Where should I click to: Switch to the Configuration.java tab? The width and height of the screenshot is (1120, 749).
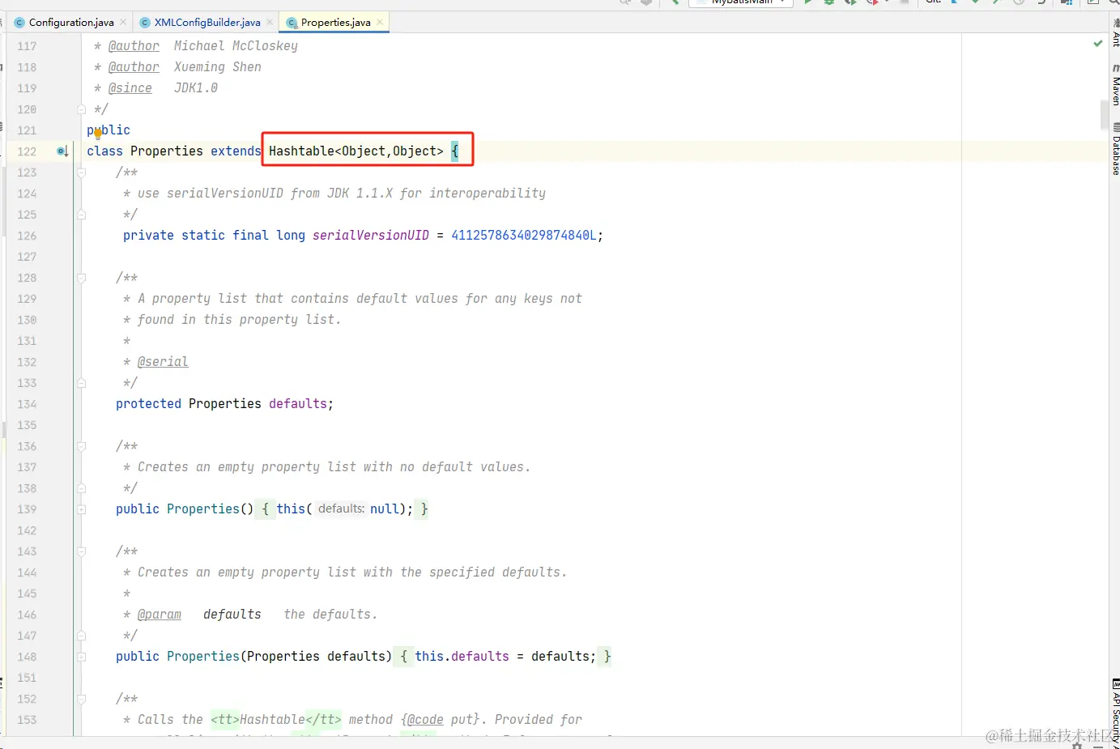(71, 23)
